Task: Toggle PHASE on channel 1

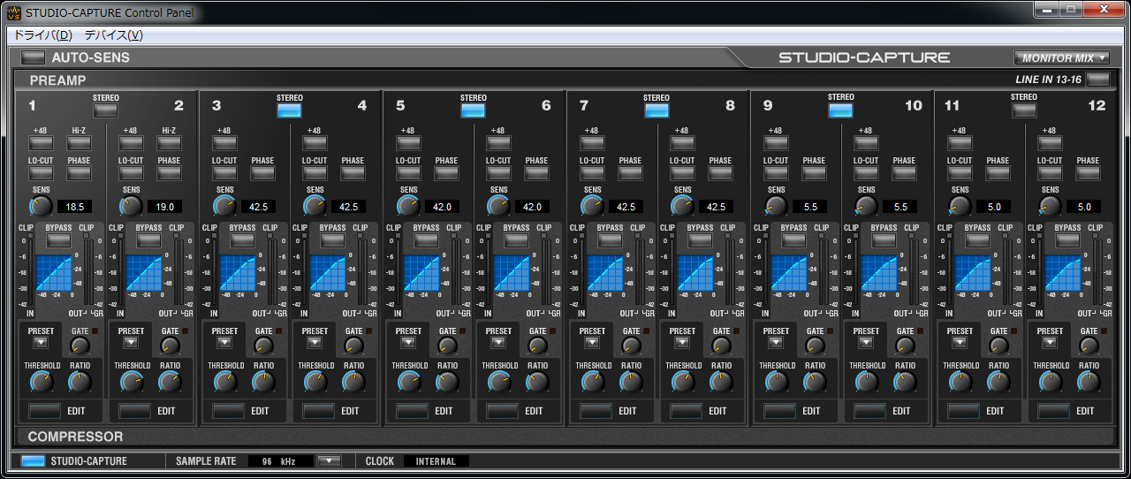Action: pos(79,172)
